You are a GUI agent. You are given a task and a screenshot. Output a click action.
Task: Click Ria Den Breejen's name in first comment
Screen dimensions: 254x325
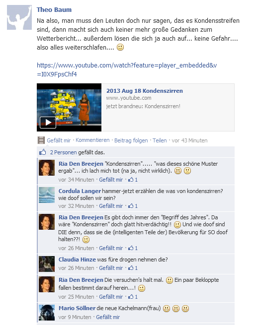tap(81, 164)
